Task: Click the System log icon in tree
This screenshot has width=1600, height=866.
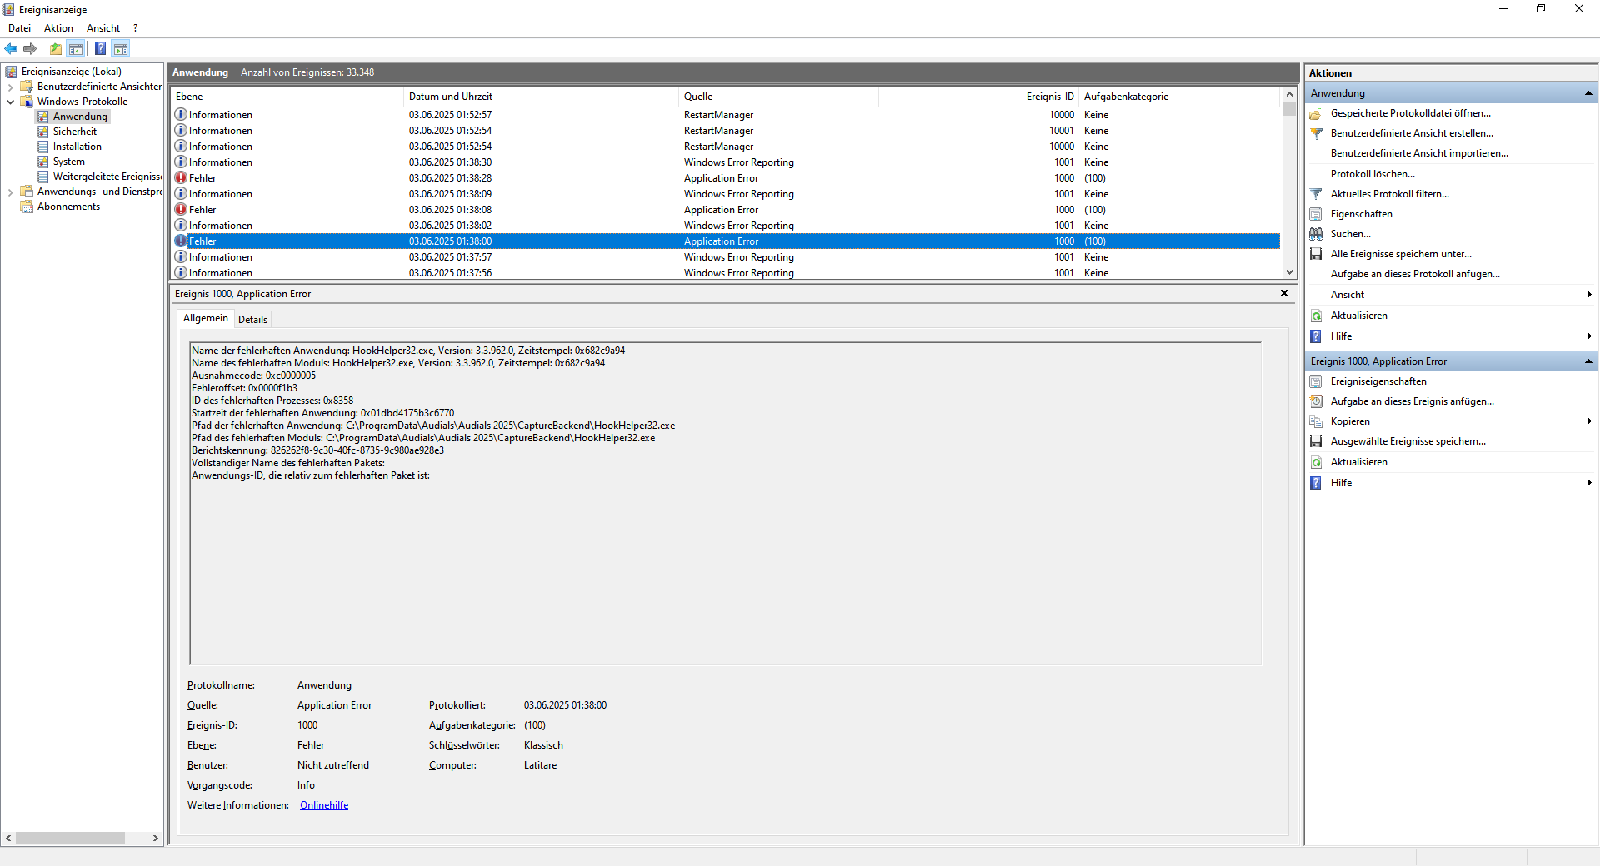Action: coord(42,162)
